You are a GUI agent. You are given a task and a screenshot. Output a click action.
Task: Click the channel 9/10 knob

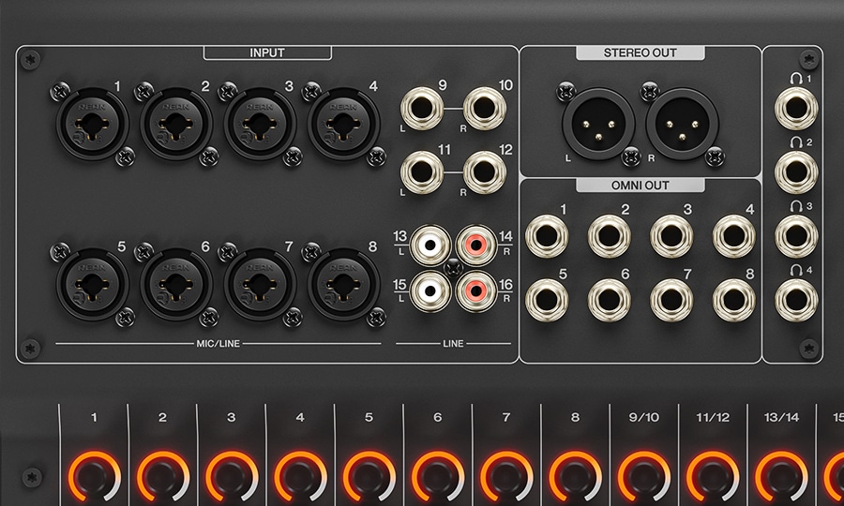point(643,477)
